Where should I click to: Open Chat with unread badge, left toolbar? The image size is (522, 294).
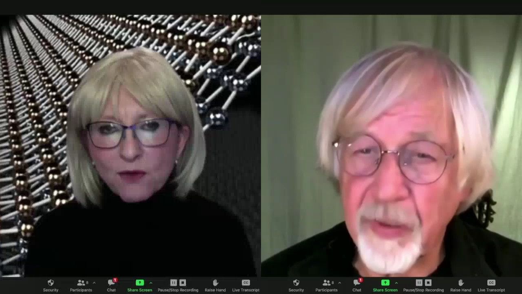pos(111,283)
